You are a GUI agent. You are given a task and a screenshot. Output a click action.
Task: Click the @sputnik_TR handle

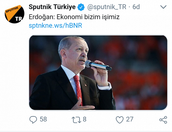tap(107, 7)
